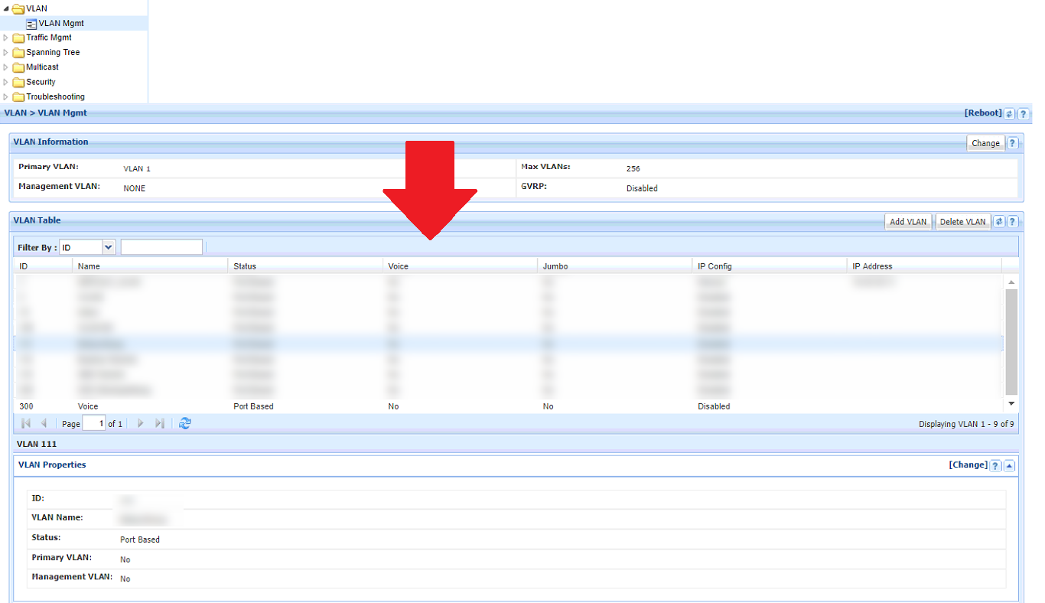
Task: Open the Filter By ID dropdown
Action: 108,247
